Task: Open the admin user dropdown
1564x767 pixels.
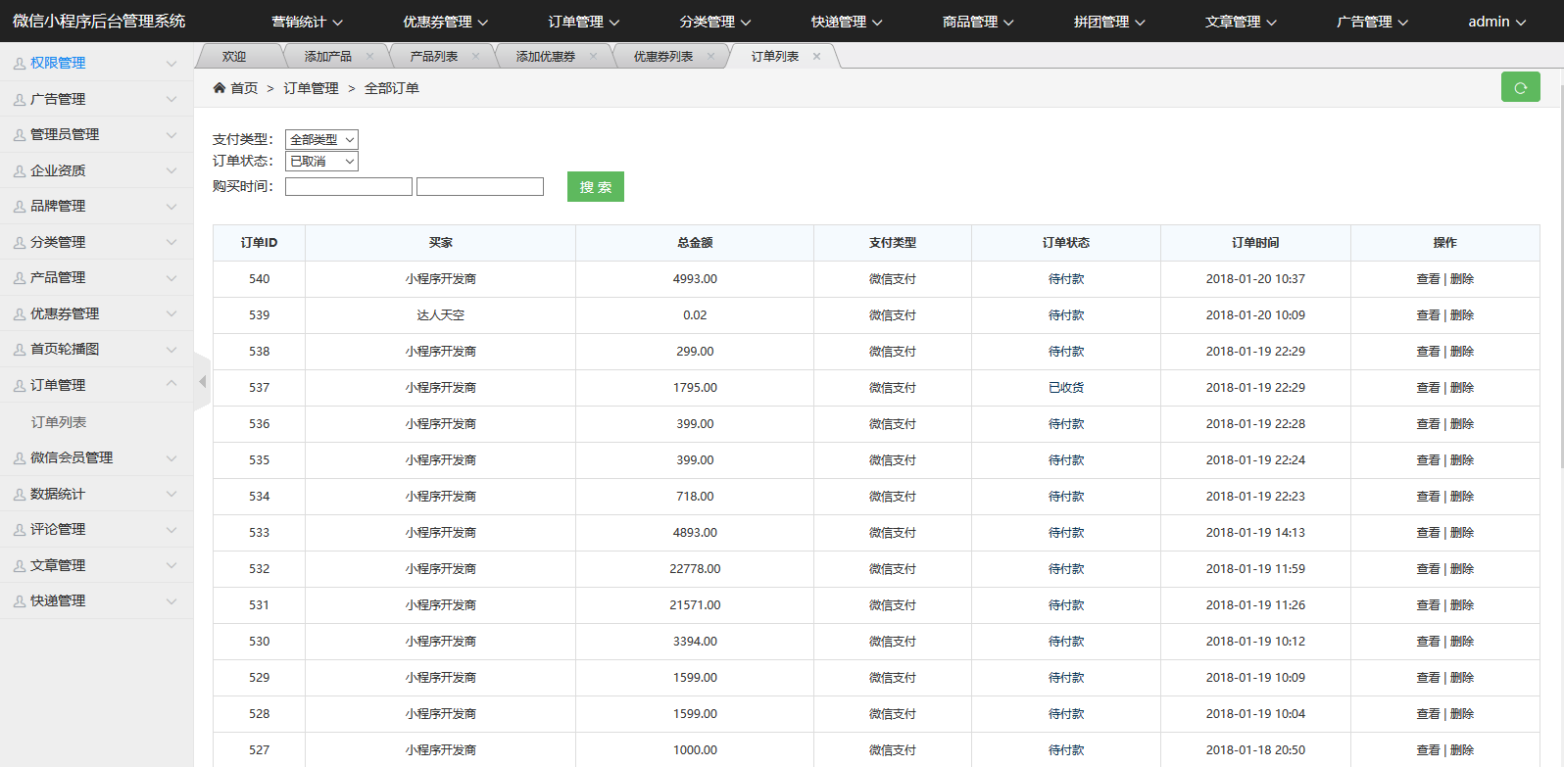Action: tap(1496, 22)
